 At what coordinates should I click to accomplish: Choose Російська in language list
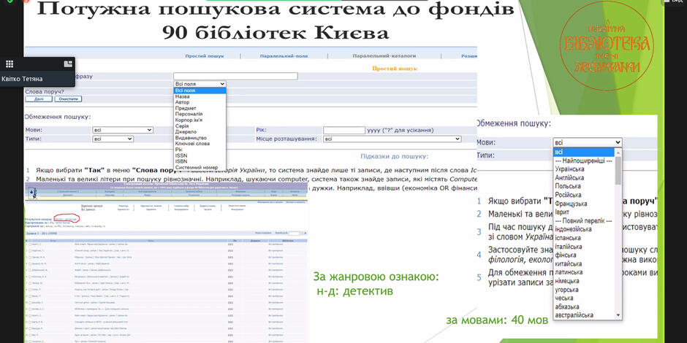click(x=569, y=195)
